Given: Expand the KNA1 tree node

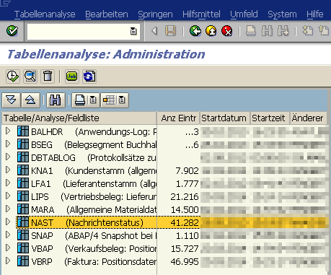Looking at the screenshot, I should tap(8, 170).
